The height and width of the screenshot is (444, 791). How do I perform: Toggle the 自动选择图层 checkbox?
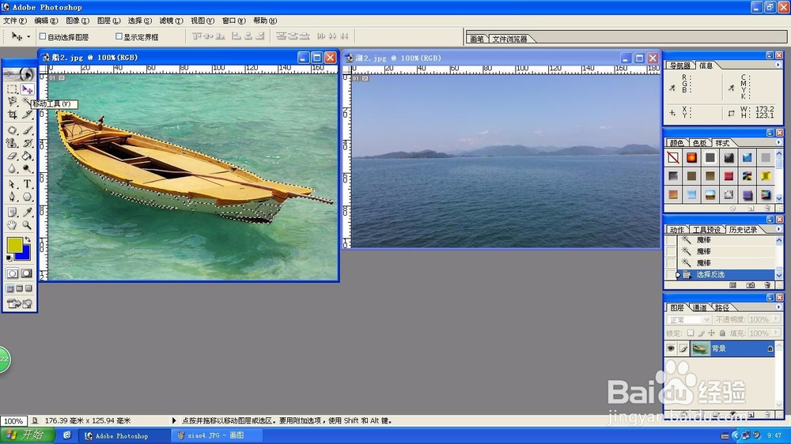click(43, 36)
